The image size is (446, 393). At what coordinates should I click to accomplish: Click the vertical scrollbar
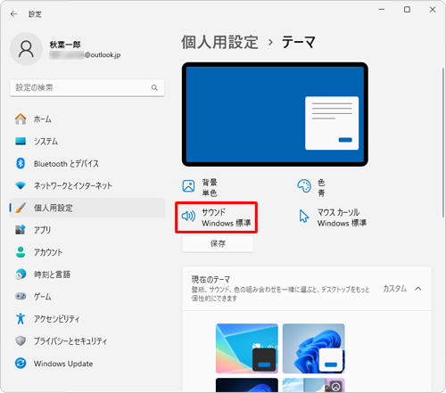(x=442, y=143)
